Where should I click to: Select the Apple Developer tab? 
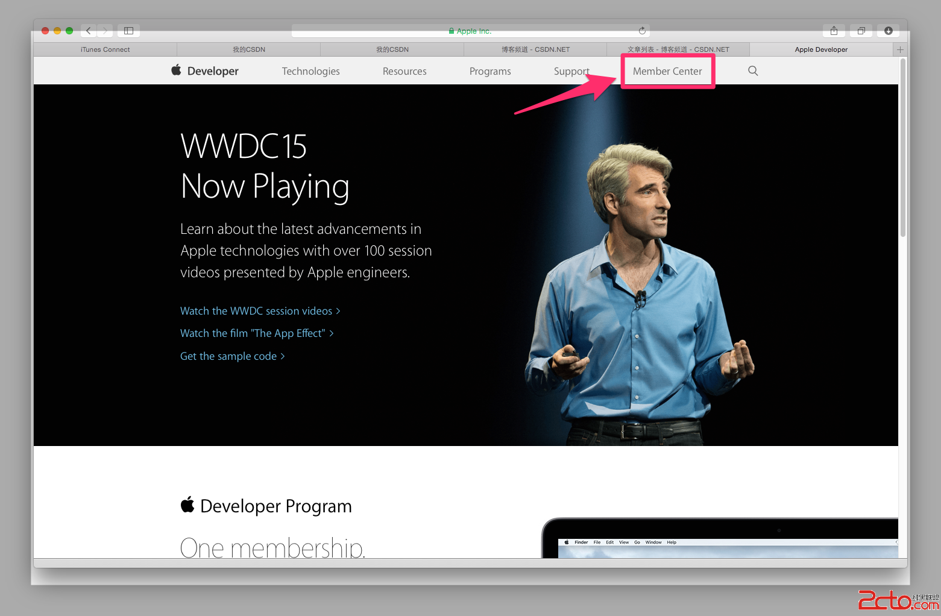[x=821, y=49]
